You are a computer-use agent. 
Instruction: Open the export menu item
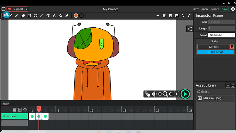[214, 9]
